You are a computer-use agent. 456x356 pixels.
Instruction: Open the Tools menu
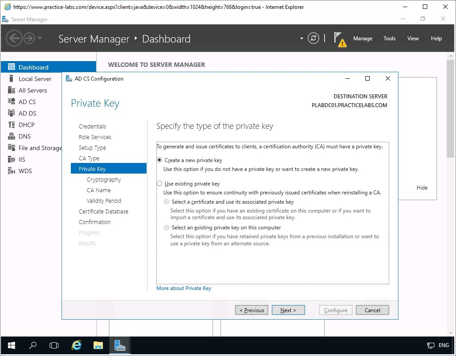pyautogui.click(x=390, y=39)
